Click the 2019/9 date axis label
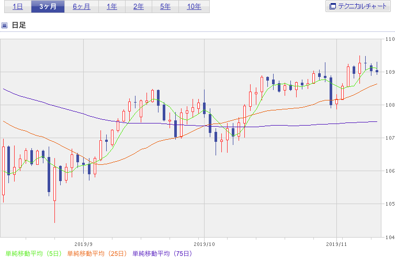395x258 pixels. point(83,244)
